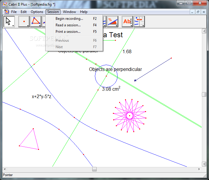The height and width of the screenshot is (180, 209).
Task: Click the center point of blue circle
Action: tap(106, 76)
